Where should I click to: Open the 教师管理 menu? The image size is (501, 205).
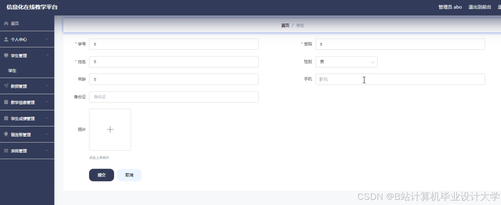click(x=27, y=86)
